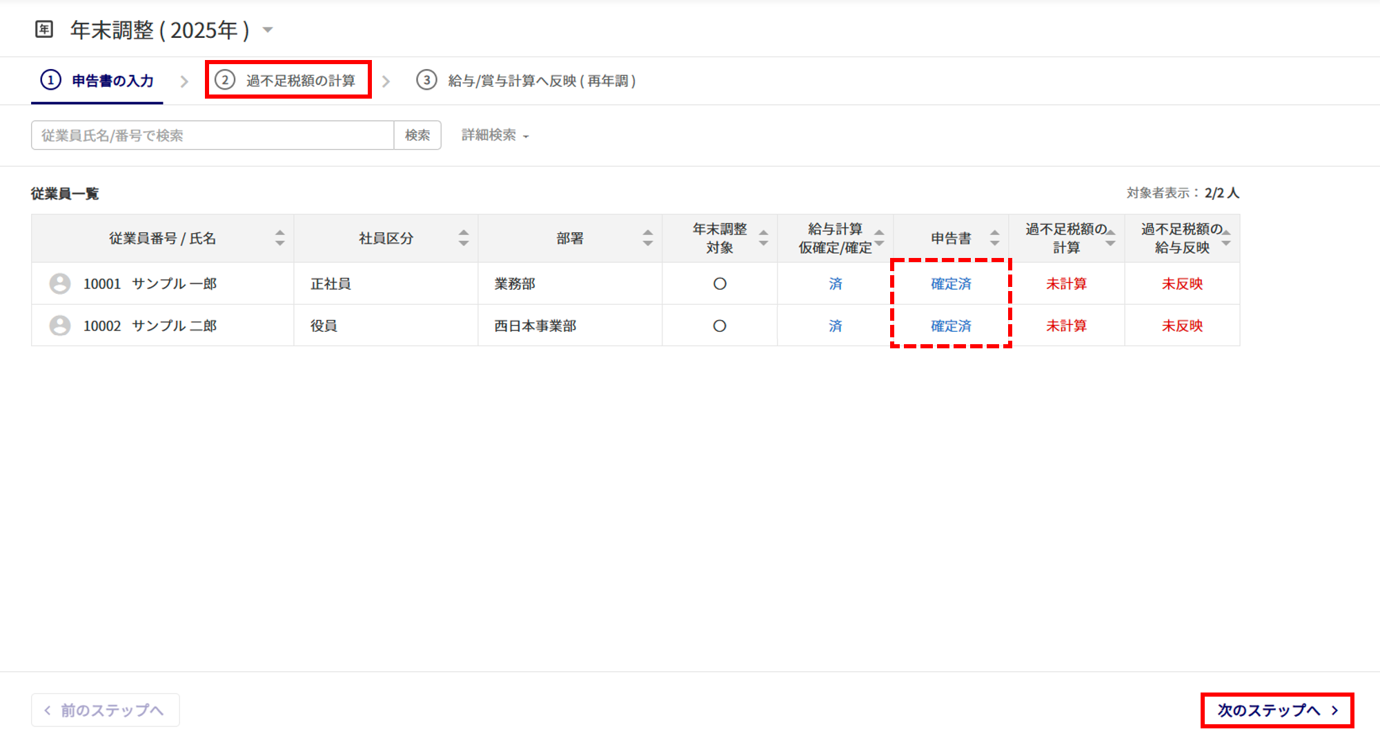Sort by 申告書 column arrows
The height and width of the screenshot is (747, 1380).
(x=994, y=238)
